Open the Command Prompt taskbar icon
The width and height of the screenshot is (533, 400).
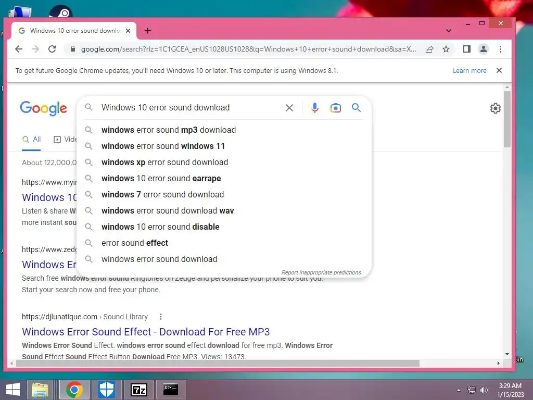click(171, 390)
